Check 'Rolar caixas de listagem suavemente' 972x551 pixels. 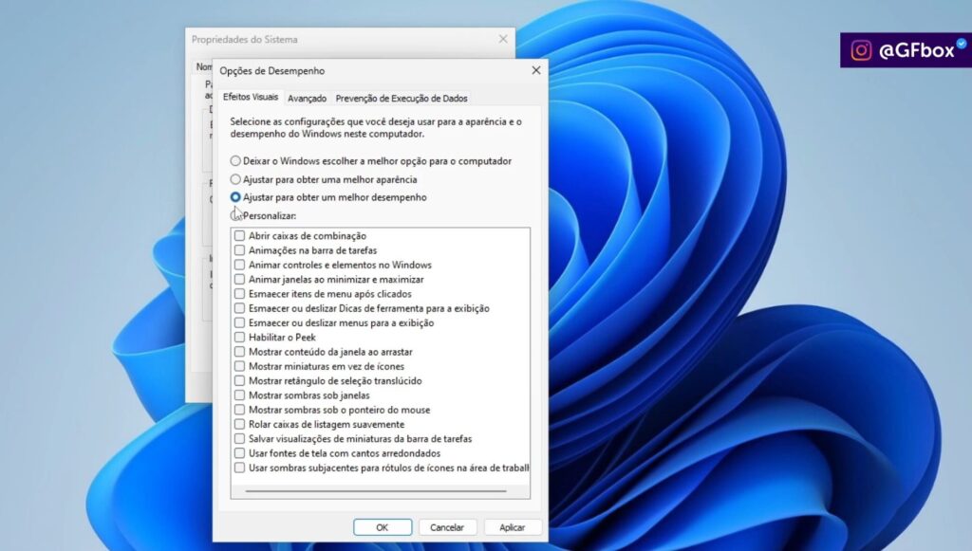click(x=239, y=424)
